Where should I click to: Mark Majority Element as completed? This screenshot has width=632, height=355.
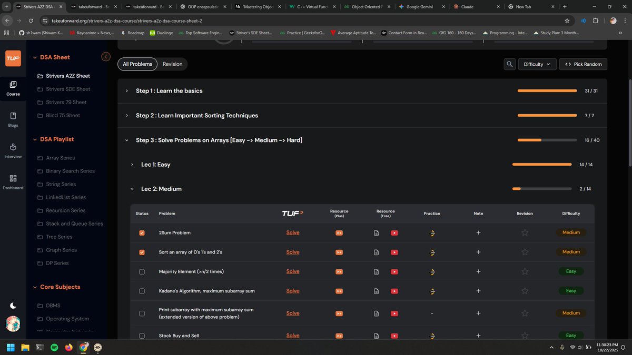click(142, 272)
